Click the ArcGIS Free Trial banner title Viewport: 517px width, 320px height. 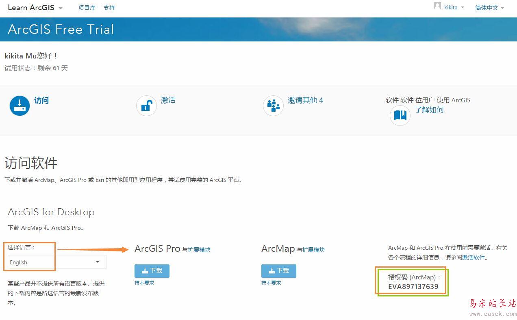pyautogui.click(x=61, y=29)
